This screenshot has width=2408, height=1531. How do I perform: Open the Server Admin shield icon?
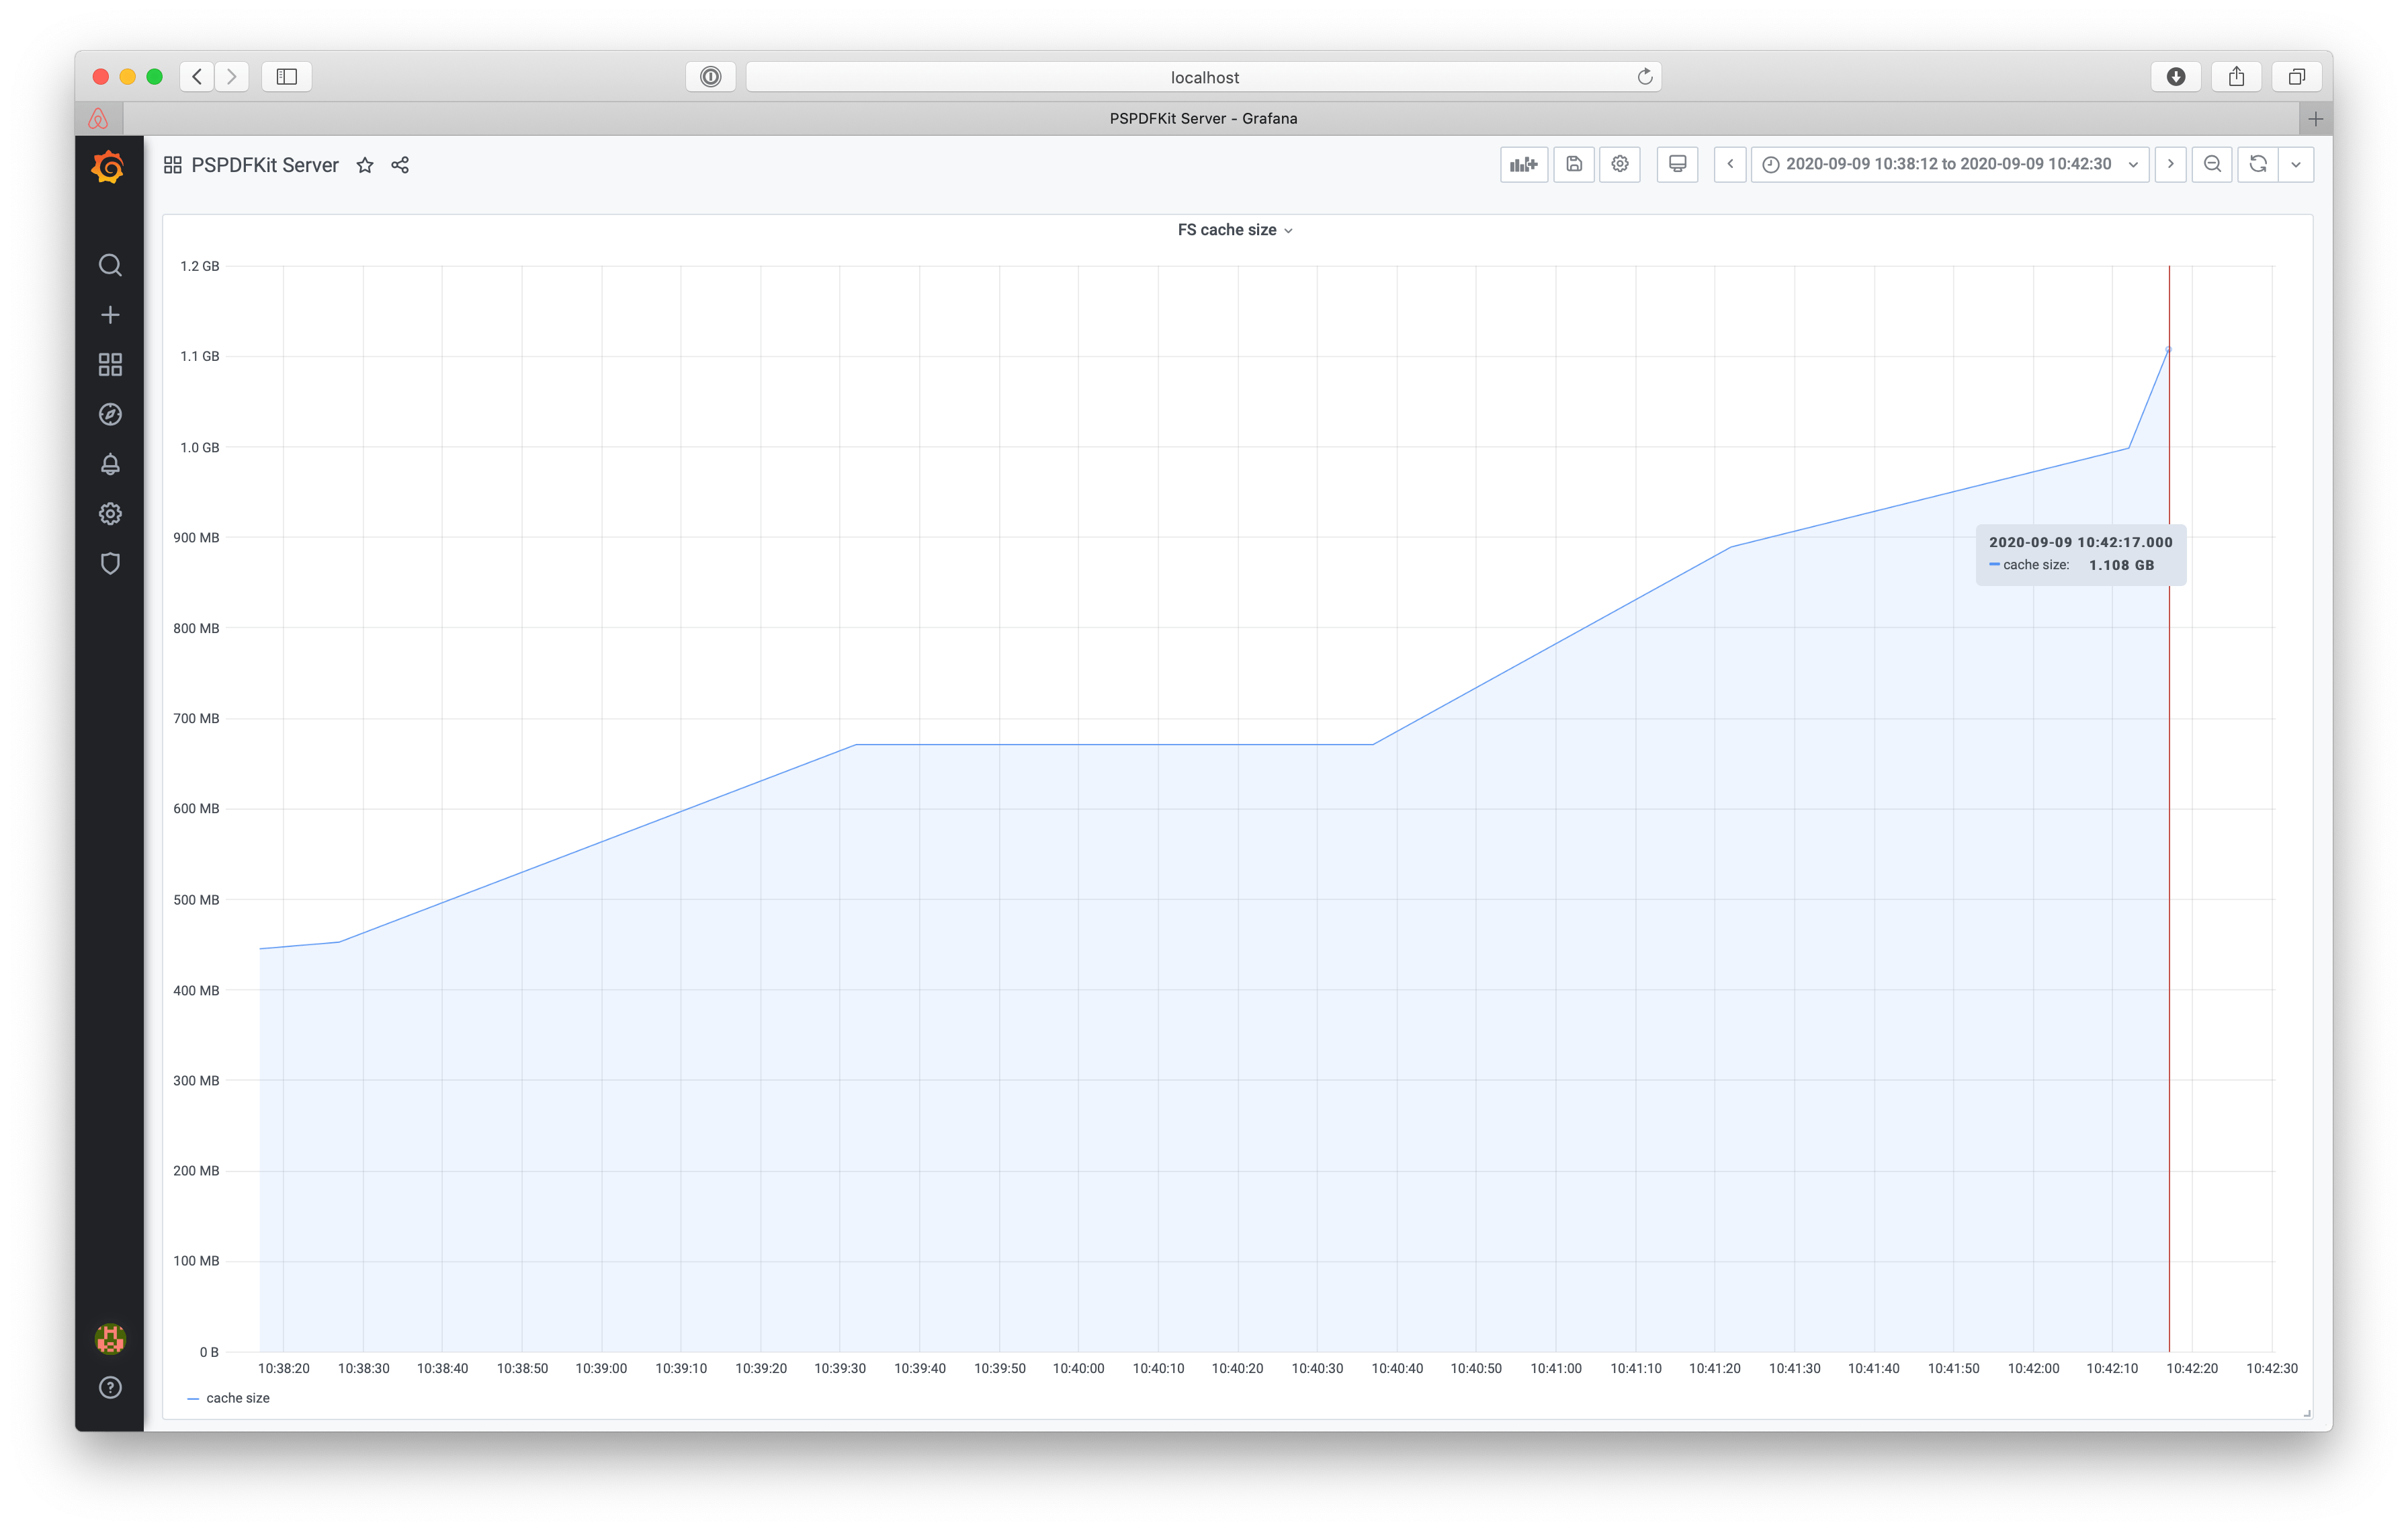(x=109, y=563)
